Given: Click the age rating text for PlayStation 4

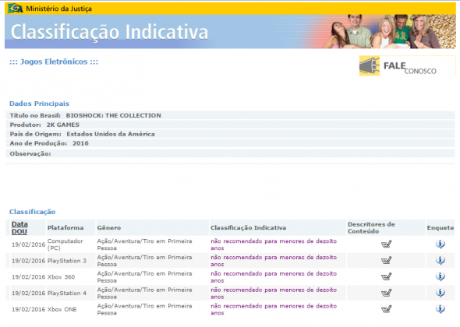Looking at the screenshot, I should tap(274, 293).
